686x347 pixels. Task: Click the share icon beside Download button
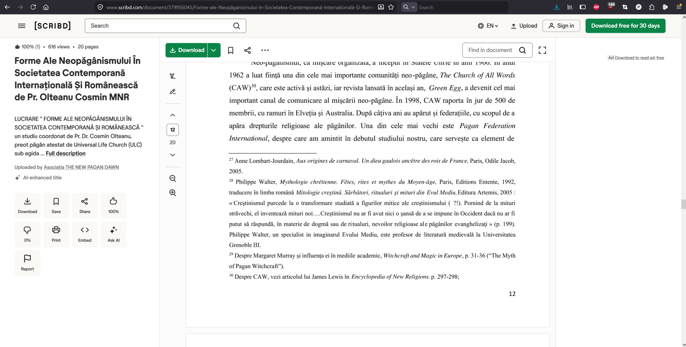[x=247, y=50]
